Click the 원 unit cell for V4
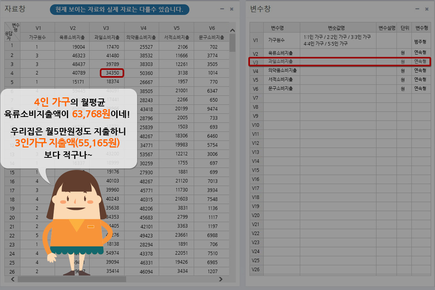The width and height of the screenshot is (435, 290). coord(404,71)
